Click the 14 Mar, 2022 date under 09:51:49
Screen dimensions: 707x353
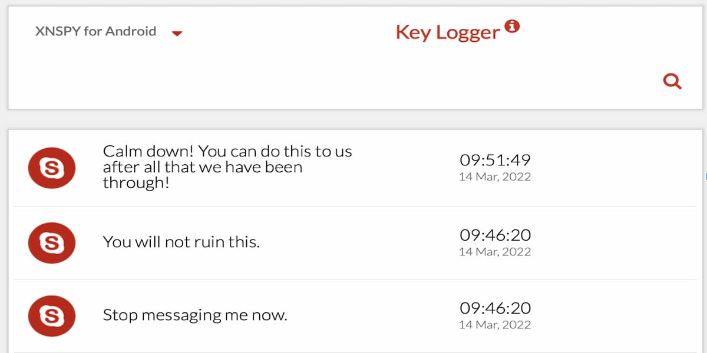tap(495, 176)
